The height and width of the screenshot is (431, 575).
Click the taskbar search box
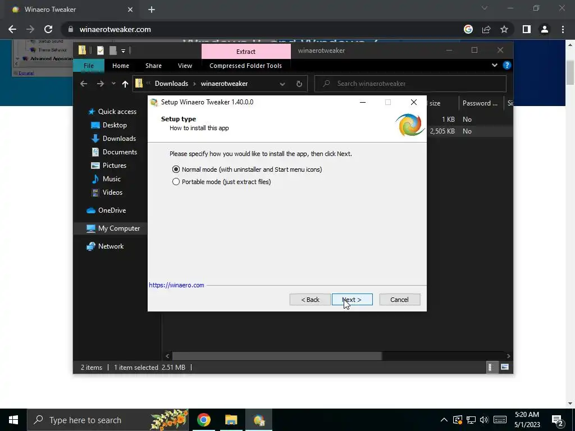108,420
